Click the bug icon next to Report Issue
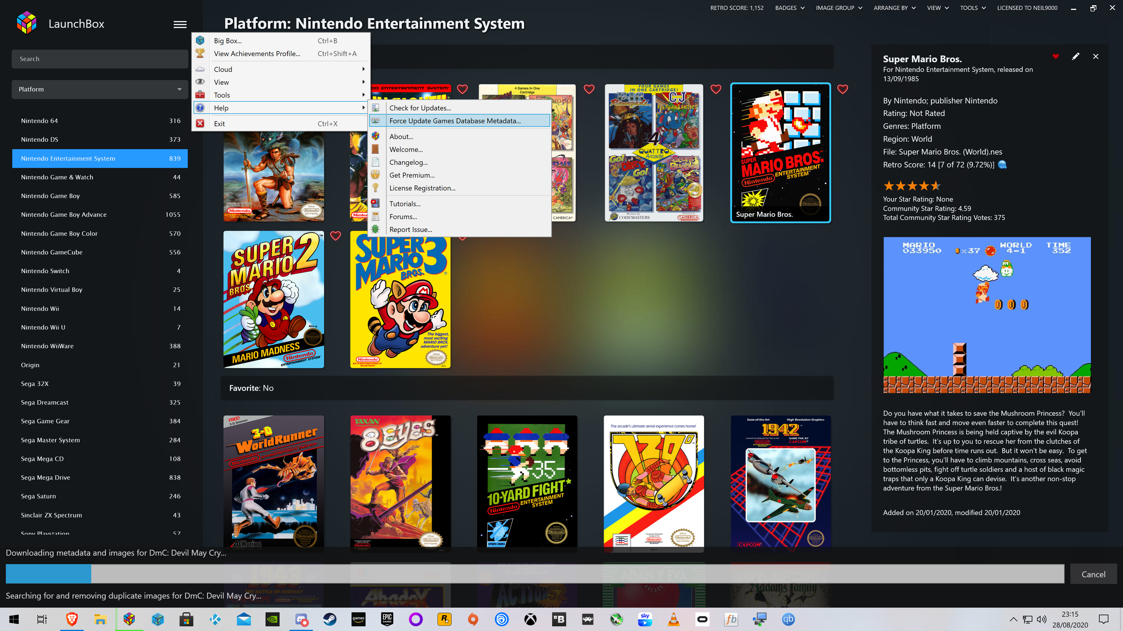Image resolution: width=1123 pixels, height=631 pixels. (375, 229)
